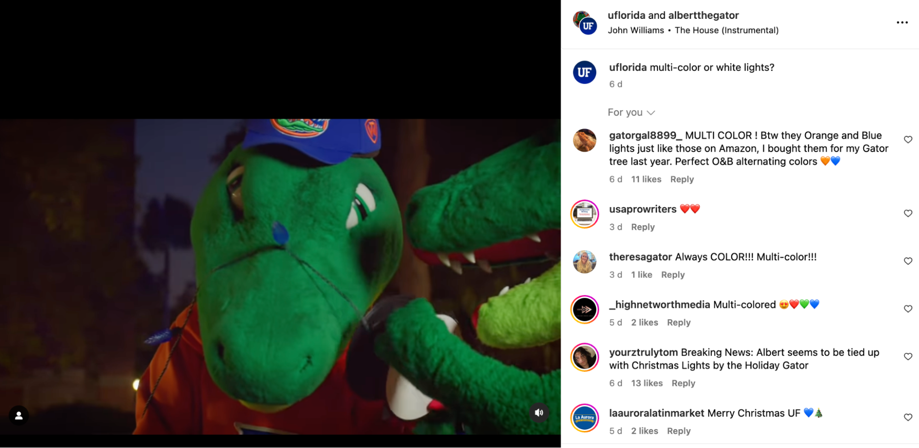This screenshot has height=448, width=919.
Task: Open gatorgal8899_ profile avatar
Action: click(584, 140)
